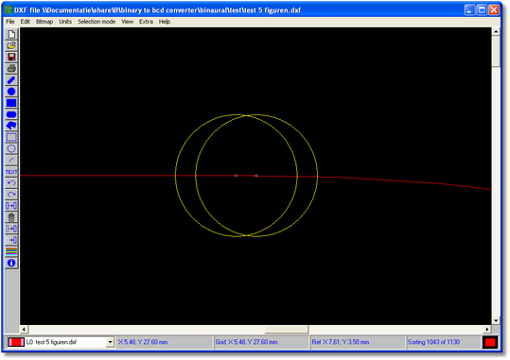Screen dimensions: 510x360
Task: Select the filled polygon shape tool
Action: click(11, 126)
